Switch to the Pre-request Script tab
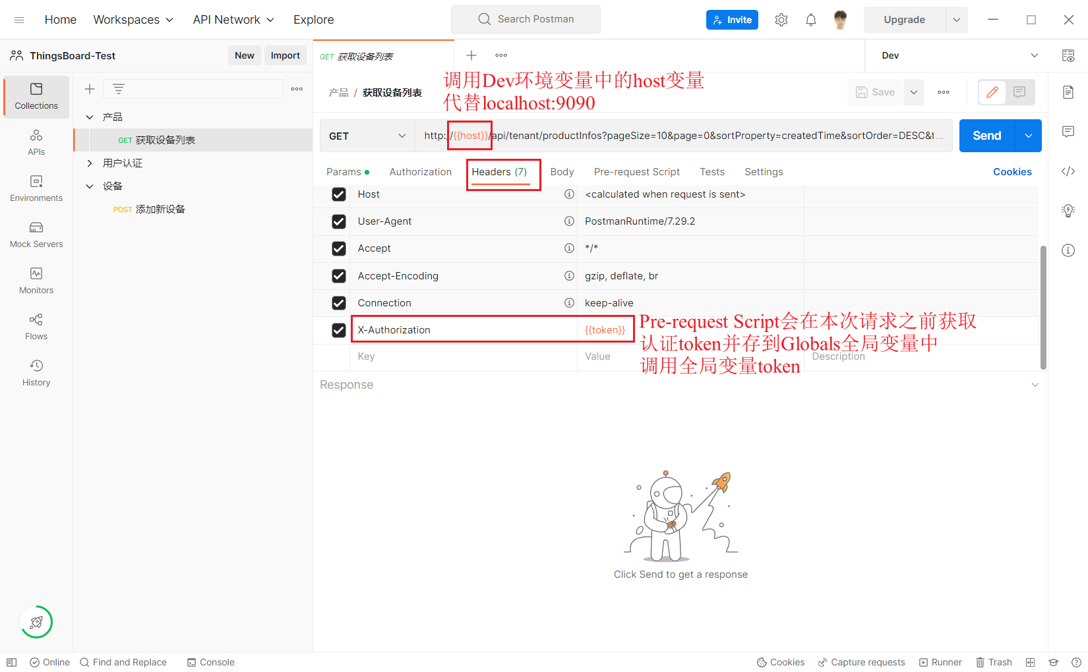 [636, 172]
